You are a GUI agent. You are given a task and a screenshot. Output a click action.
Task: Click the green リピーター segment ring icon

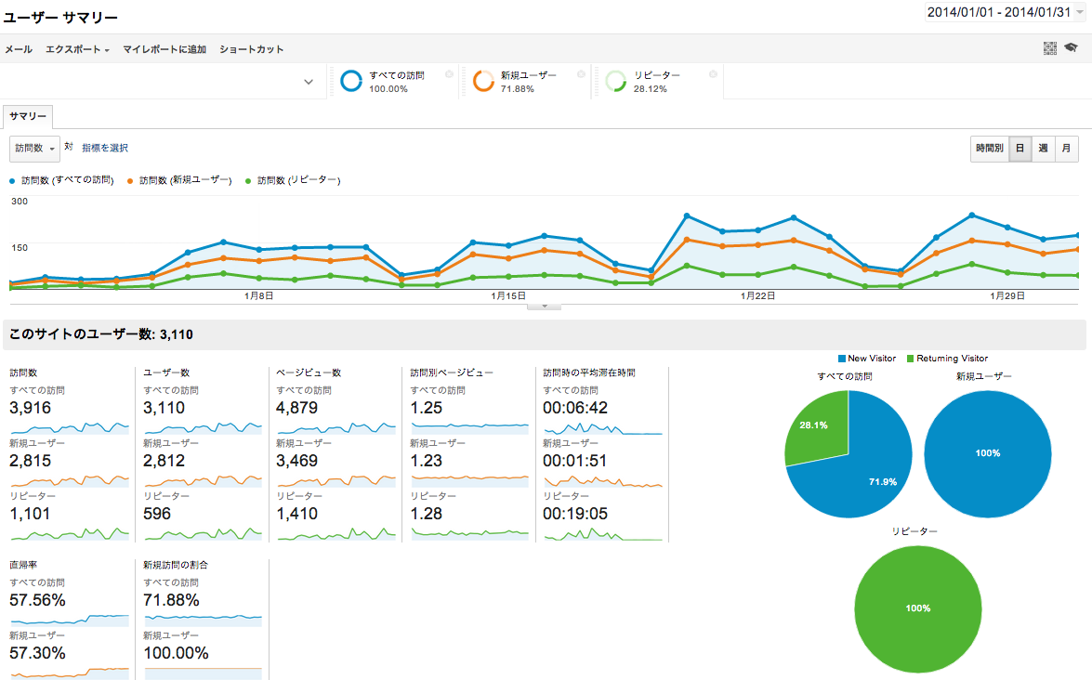(x=615, y=81)
